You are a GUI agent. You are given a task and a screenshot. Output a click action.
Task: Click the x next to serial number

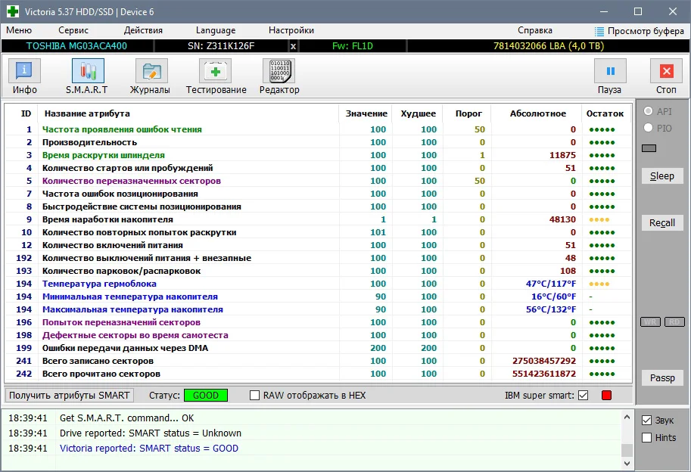click(x=293, y=46)
